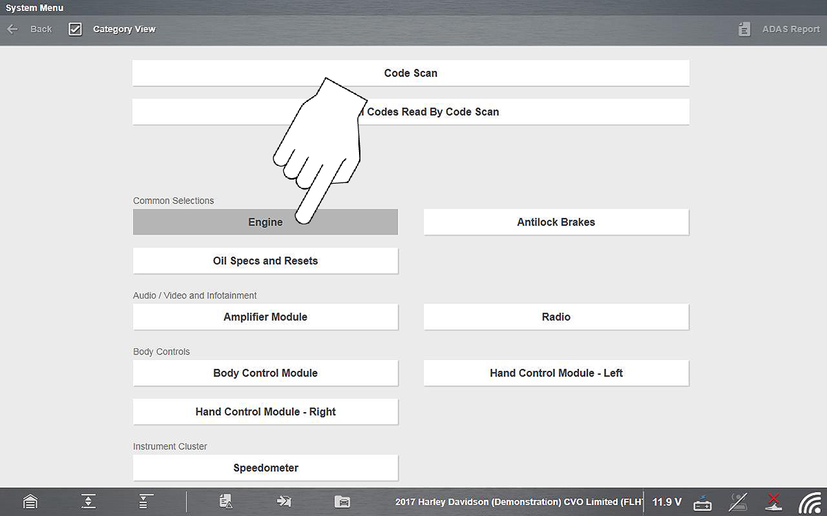Click the Wi-Fi signal icon
Image resolution: width=827 pixels, height=516 pixels.
[x=809, y=502]
